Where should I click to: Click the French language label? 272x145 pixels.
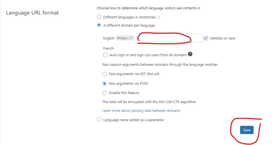pos(108,48)
